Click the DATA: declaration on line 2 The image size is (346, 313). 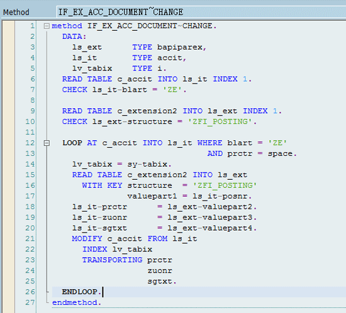pyautogui.click(x=74, y=36)
